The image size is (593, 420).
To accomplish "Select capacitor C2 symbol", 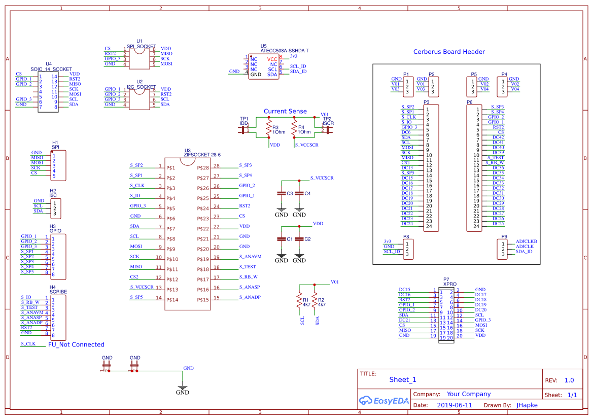I will [299, 239].
